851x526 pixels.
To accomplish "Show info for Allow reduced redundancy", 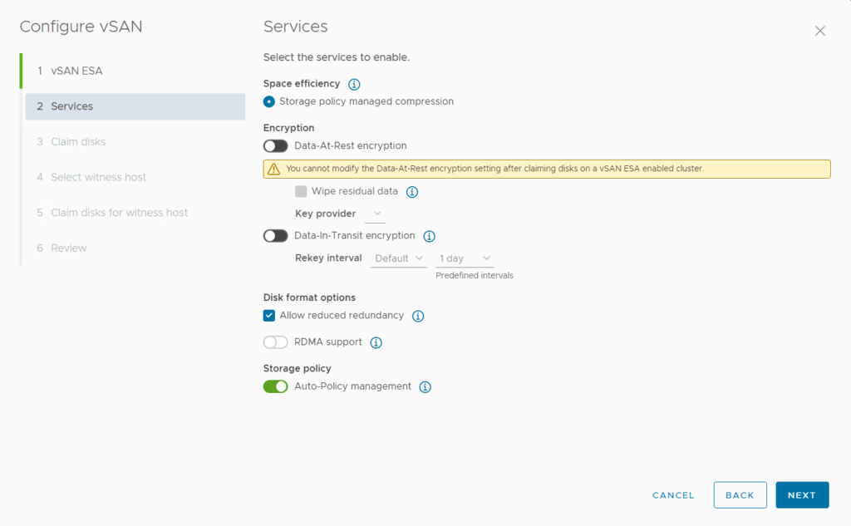I will [x=418, y=316].
